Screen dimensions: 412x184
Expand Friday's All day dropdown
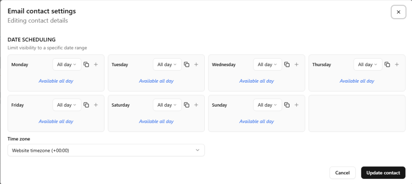[x=67, y=105]
